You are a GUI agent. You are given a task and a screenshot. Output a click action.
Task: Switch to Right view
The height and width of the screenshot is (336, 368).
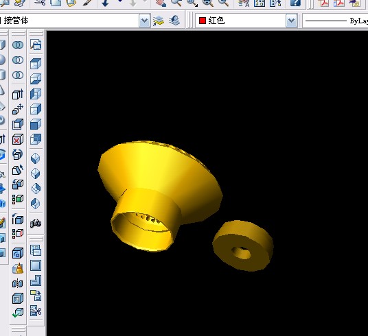point(36,109)
